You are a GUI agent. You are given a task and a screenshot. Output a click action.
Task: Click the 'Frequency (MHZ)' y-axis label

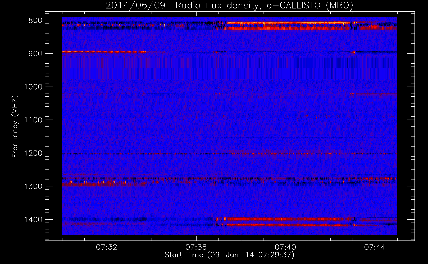tap(15, 127)
